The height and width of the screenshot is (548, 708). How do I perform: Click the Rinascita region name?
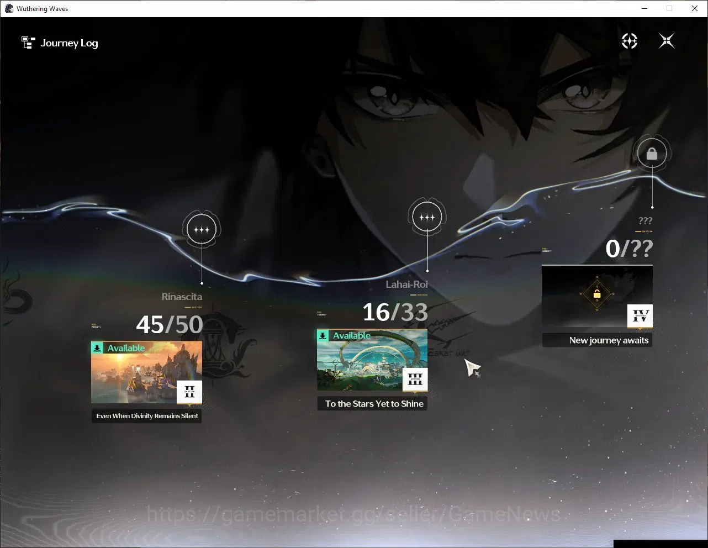tap(182, 297)
